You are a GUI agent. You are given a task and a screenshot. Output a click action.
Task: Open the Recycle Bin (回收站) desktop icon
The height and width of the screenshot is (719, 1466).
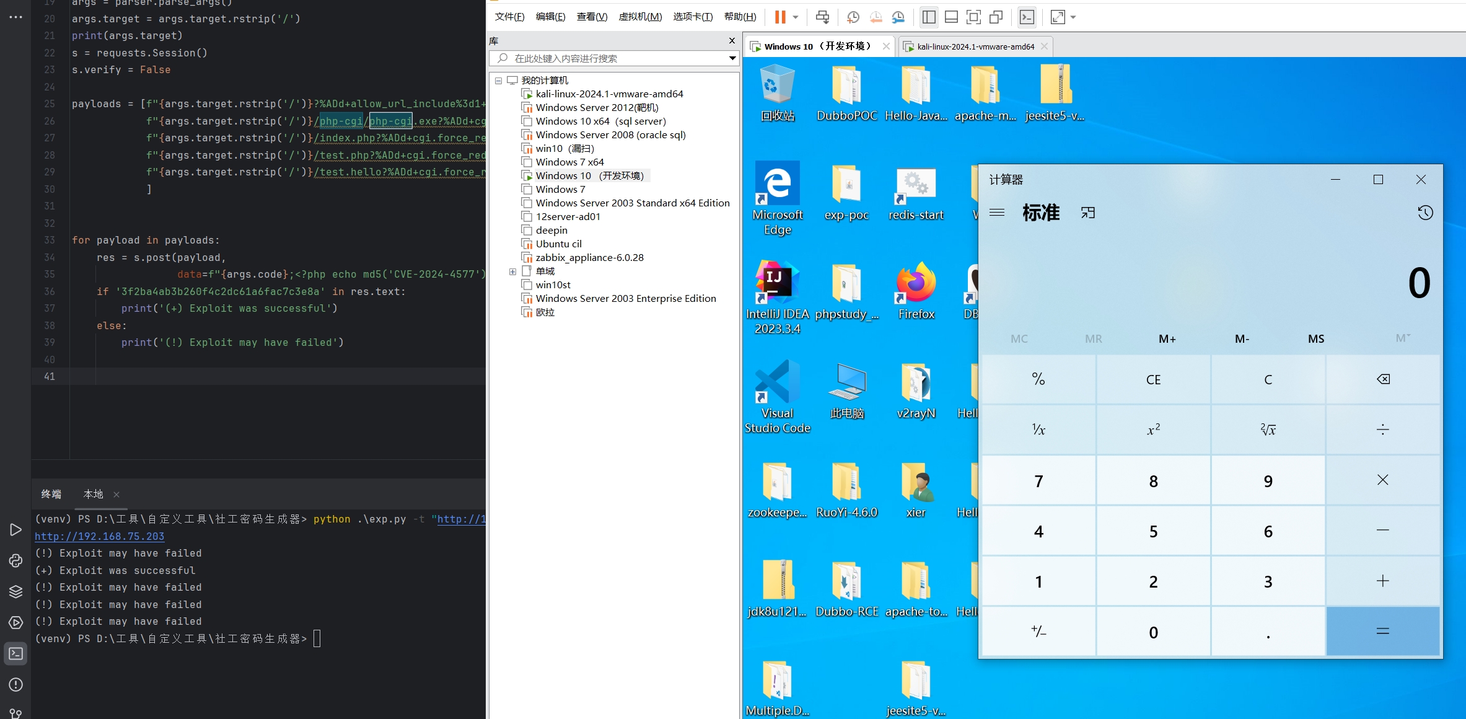point(777,94)
